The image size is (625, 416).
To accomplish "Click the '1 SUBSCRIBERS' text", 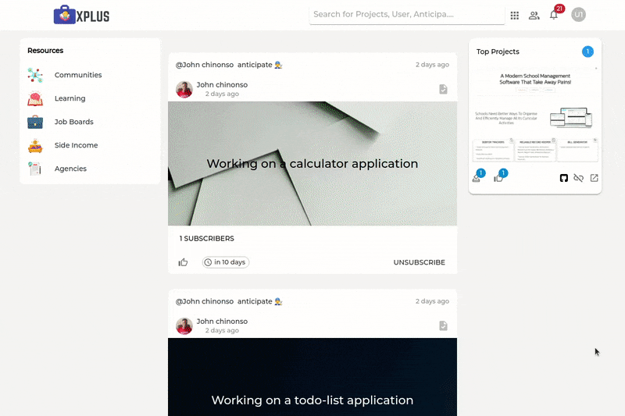I will [207, 239].
